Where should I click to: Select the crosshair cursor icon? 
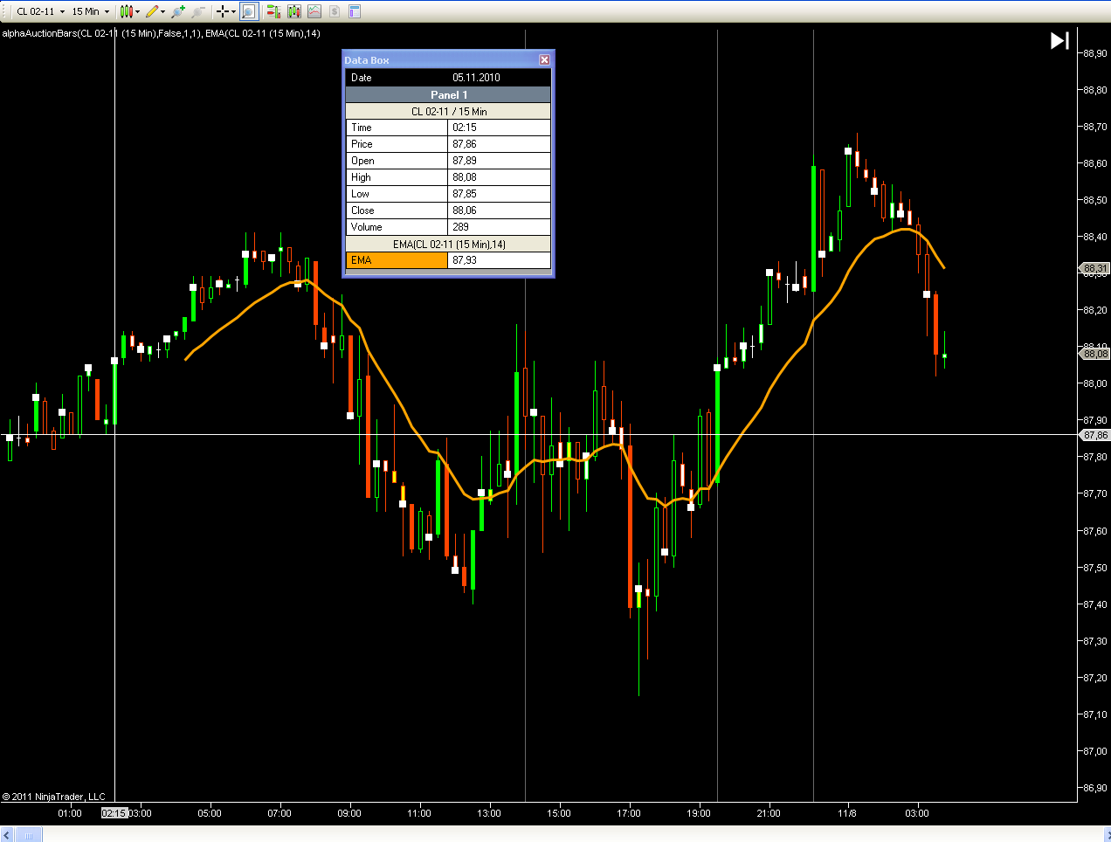223,11
